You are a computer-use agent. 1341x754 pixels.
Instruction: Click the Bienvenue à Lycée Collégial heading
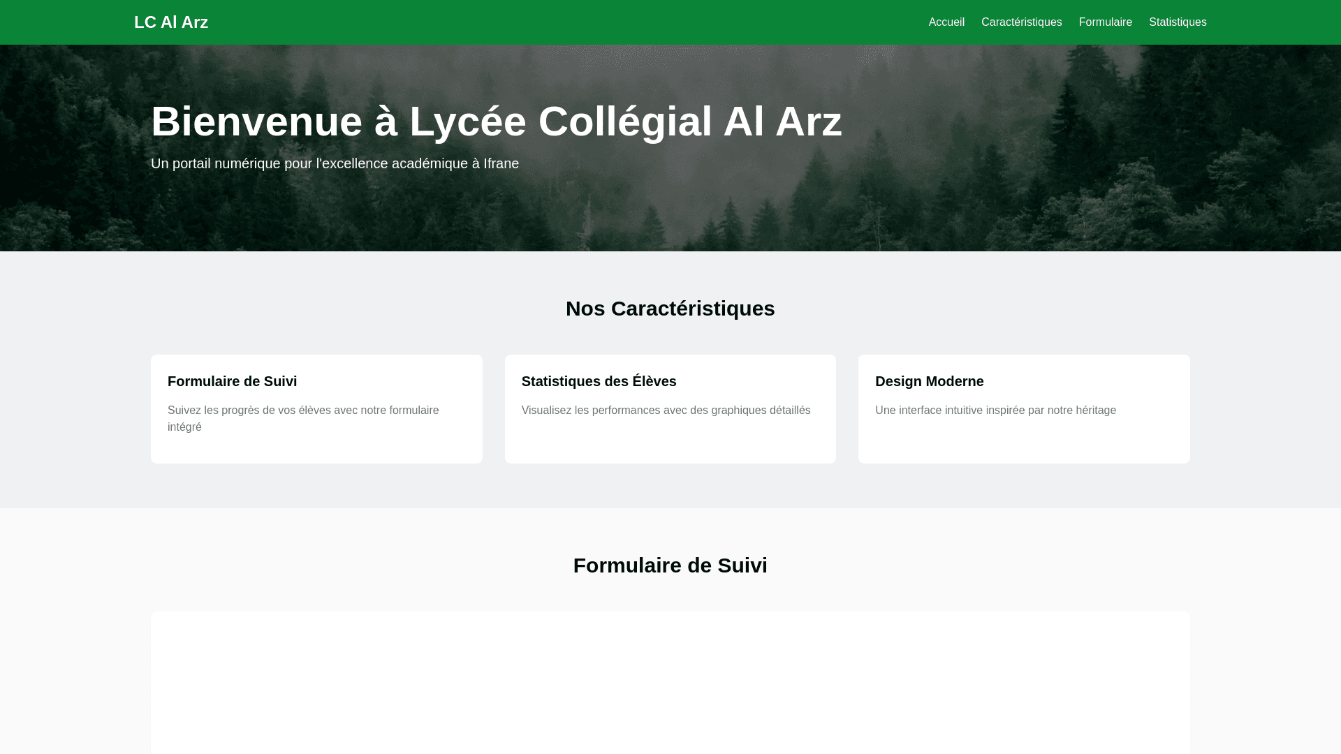[x=496, y=121]
